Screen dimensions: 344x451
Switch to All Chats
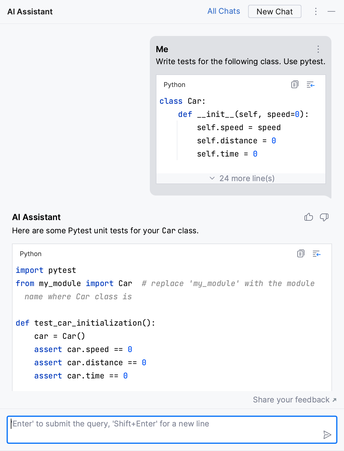click(x=224, y=11)
